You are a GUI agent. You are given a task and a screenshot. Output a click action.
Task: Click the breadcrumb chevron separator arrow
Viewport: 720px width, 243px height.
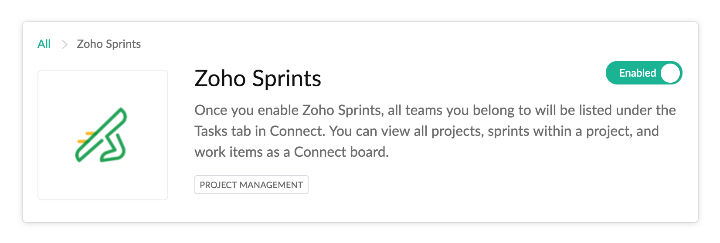pyautogui.click(x=65, y=44)
